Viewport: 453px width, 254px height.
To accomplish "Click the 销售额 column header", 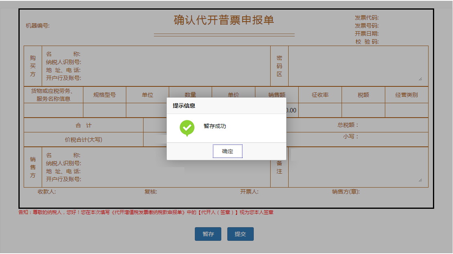I will 277,95.
